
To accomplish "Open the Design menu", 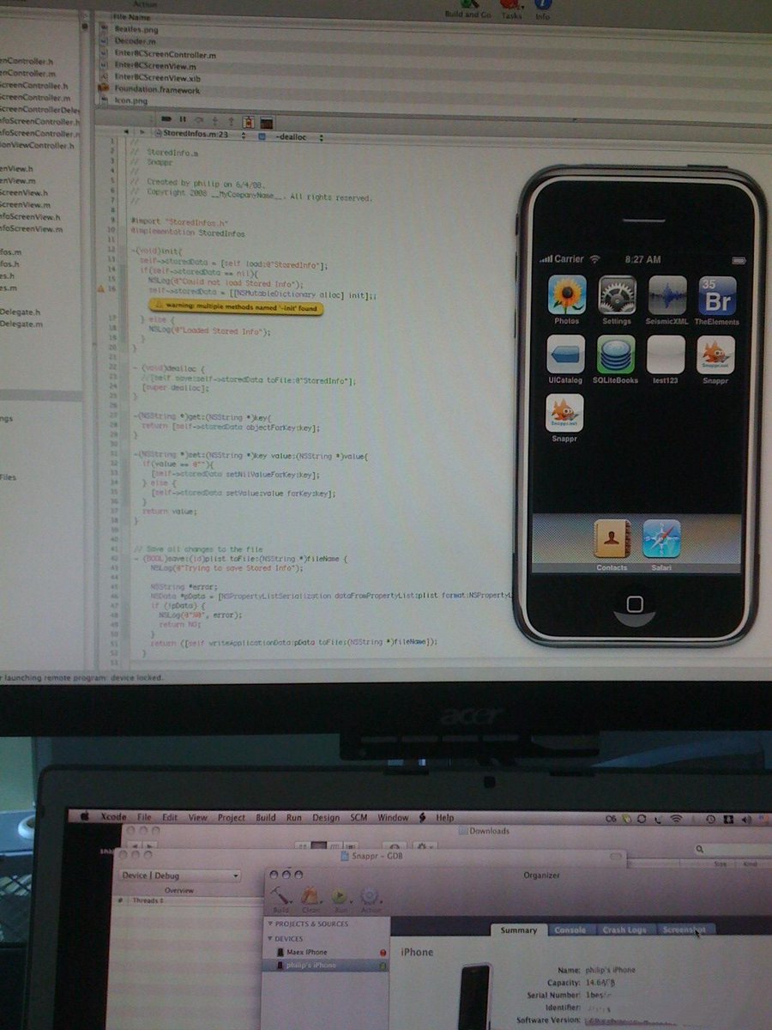I will (x=325, y=817).
